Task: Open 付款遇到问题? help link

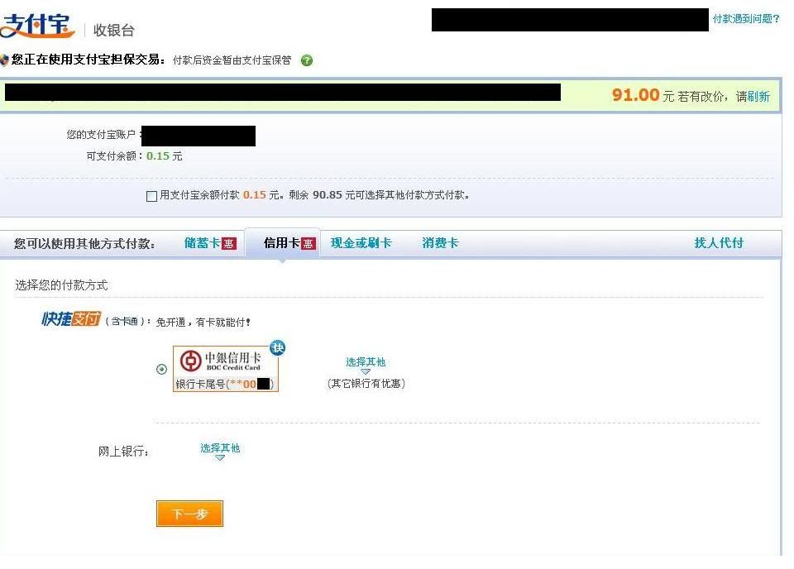Action: click(x=746, y=19)
